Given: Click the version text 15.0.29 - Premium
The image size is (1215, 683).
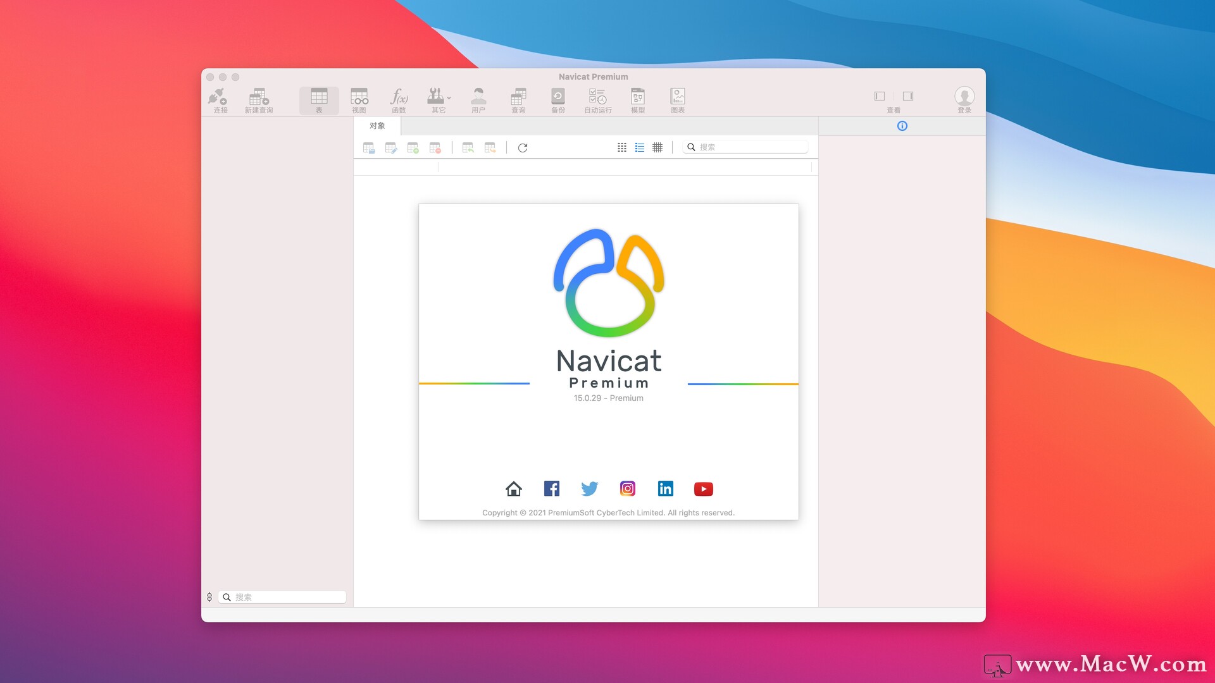Looking at the screenshot, I should click(x=609, y=398).
